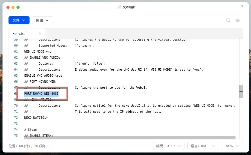Open the 编码 UTF-8 encoding dropdown
Screen dimensions: 251x155
[169, 146]
